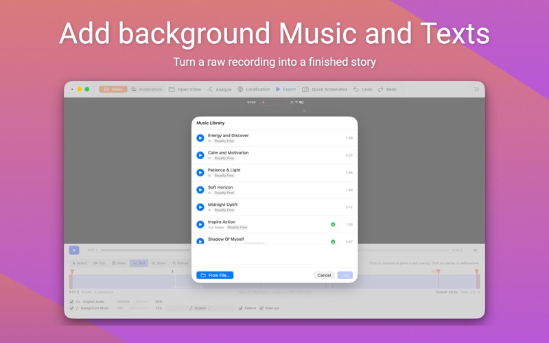
Task: Play the Soft Horizon track preview
Action: click(200, 190)
